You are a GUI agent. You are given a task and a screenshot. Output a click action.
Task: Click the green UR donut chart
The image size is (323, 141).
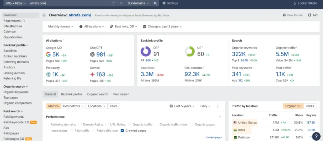click(190, 51)
